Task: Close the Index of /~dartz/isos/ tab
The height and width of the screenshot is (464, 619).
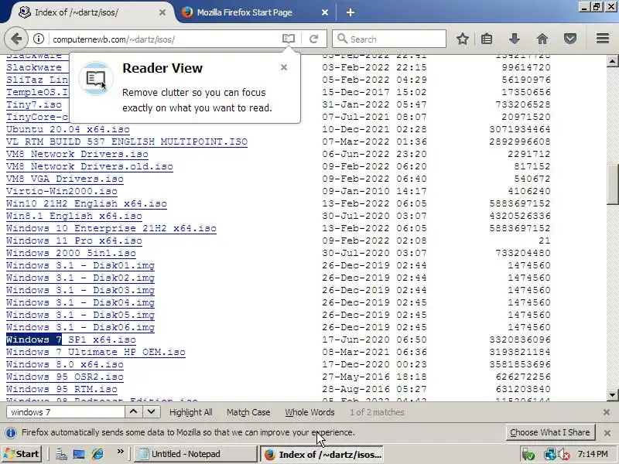Action: click(x=162, y=12)
